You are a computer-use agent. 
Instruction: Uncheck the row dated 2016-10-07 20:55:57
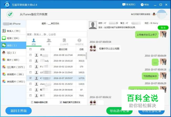pyautogui.click(x=31, y=78)
